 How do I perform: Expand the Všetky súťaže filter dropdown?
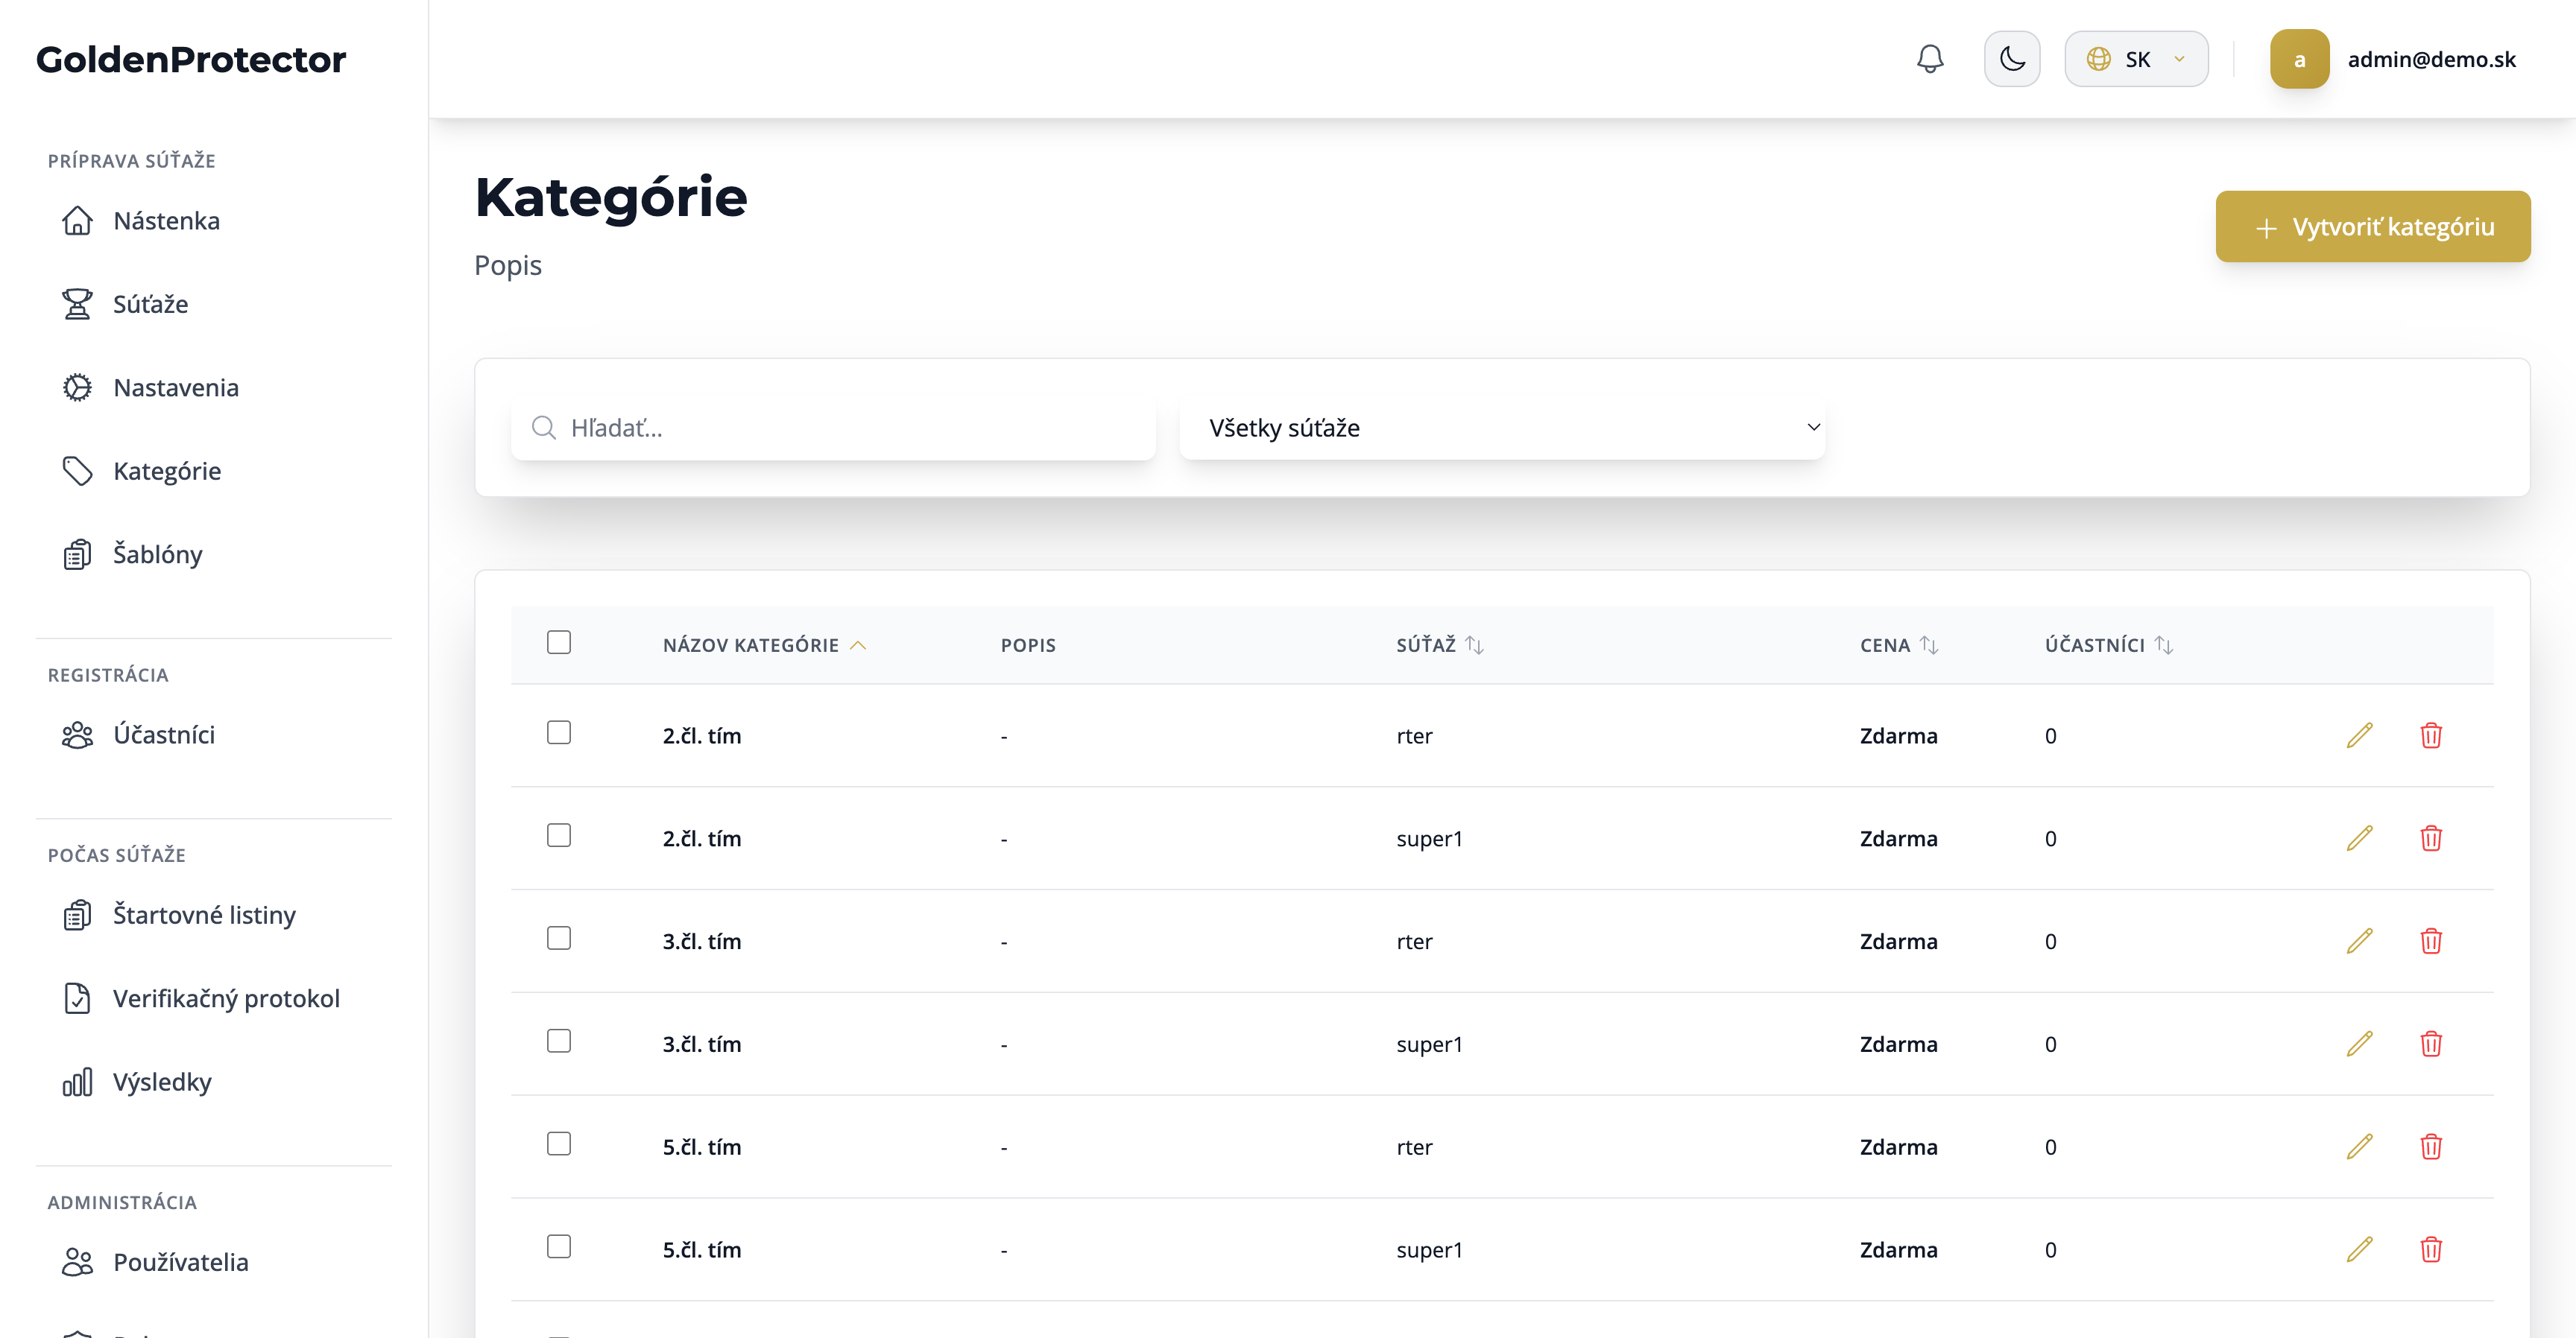[1502, 428]
